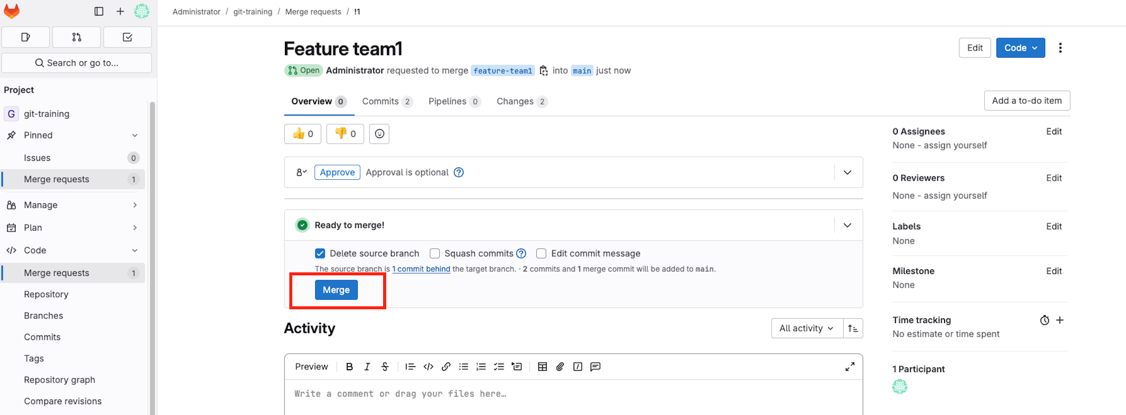Open the more actions kebab menu

tap(1060, 48)
